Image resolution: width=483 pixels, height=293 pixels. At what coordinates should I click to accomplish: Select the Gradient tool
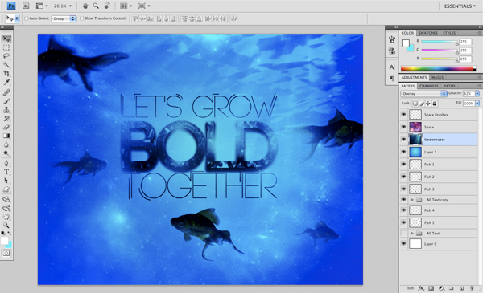click(6, 136)
